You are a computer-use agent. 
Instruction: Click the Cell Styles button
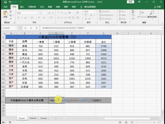pos(106,19)
